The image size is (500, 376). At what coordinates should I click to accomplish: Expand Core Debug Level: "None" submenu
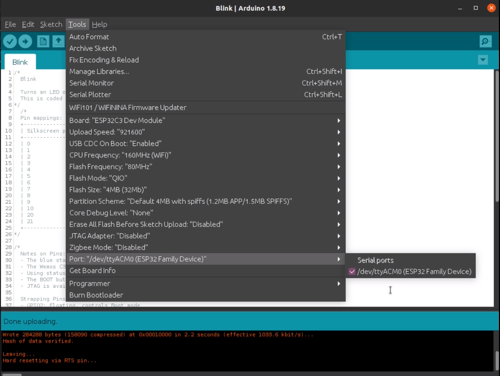pyautogui.click(x=205, y=212)
